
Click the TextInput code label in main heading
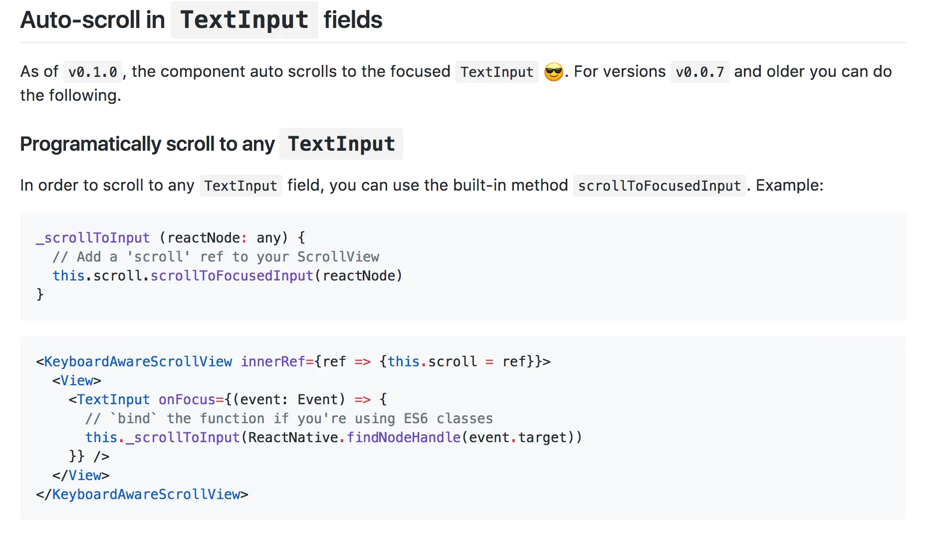pos(244,20)
